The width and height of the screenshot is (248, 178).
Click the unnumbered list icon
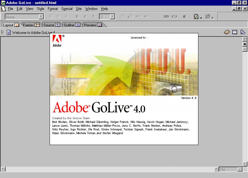pos(131,16)
